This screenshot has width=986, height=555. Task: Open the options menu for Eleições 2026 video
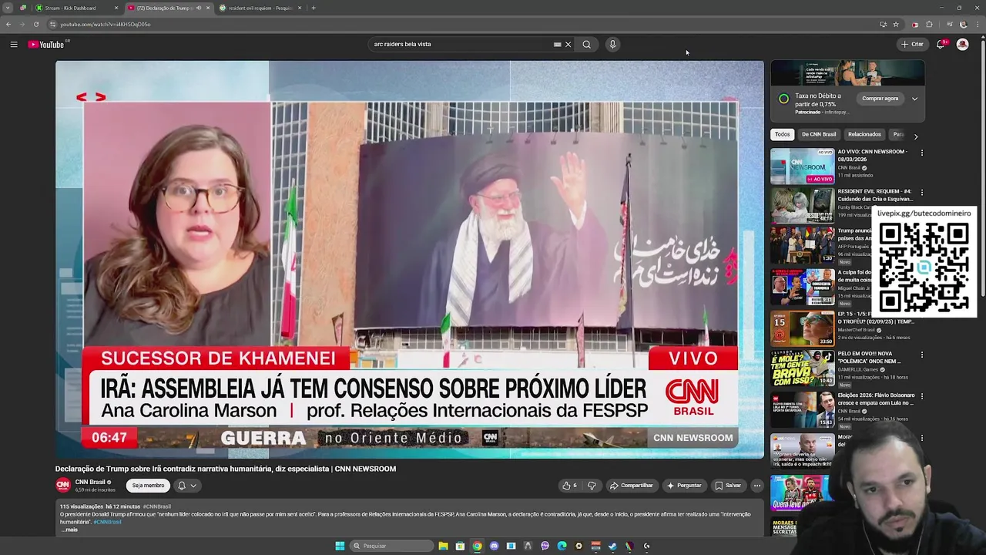tap(921, 396)
